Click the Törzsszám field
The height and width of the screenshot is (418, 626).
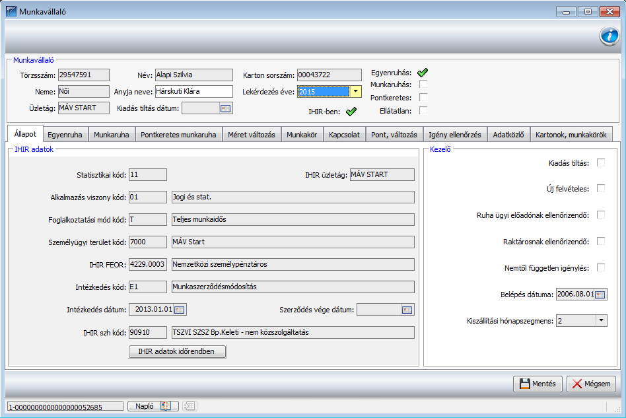[83, 75]
